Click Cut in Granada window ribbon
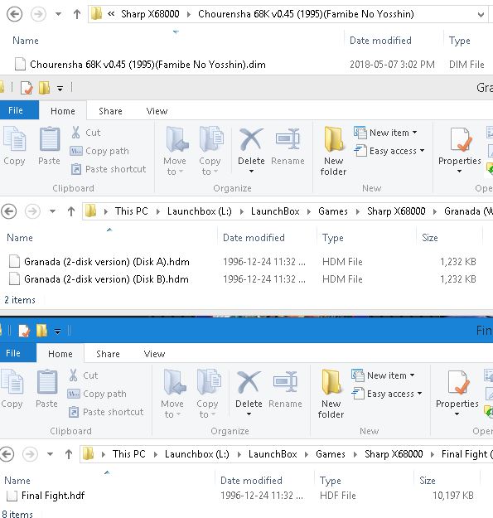The height and width of the screenshot is (518, 493). tap(85, 133)
